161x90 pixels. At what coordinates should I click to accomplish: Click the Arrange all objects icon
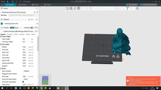(x=79, y=8)
